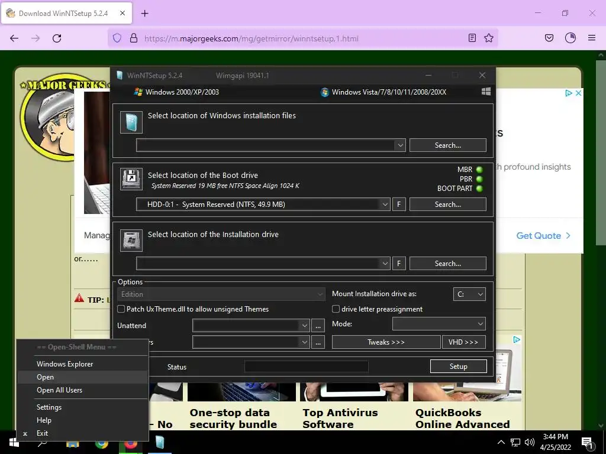The image size is (606, 454).
Task: Select Open All Users menu entry
Action: [83, 390]
